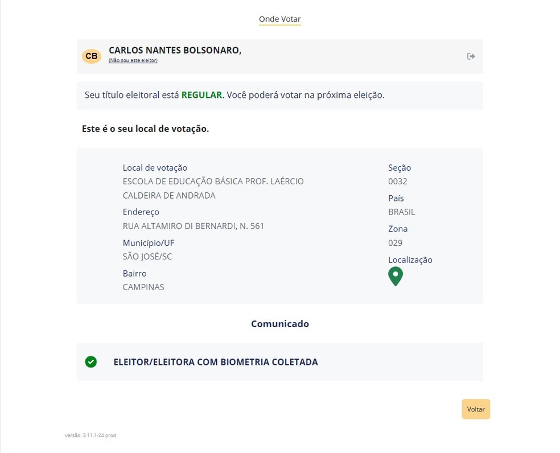This screenshot has width=560, height=453.
Task: Click the 'Não sou este eleitor' link
Action: coord(133,60)
